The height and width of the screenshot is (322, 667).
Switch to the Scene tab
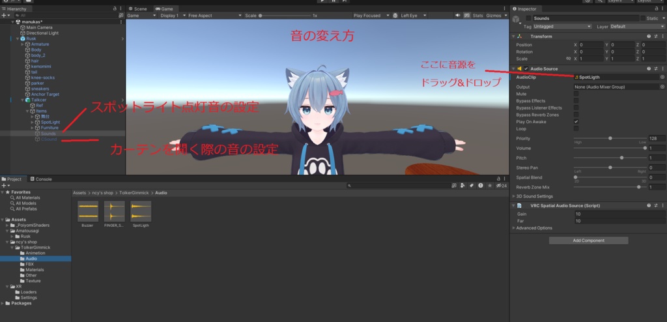click(x=137, y=8)
